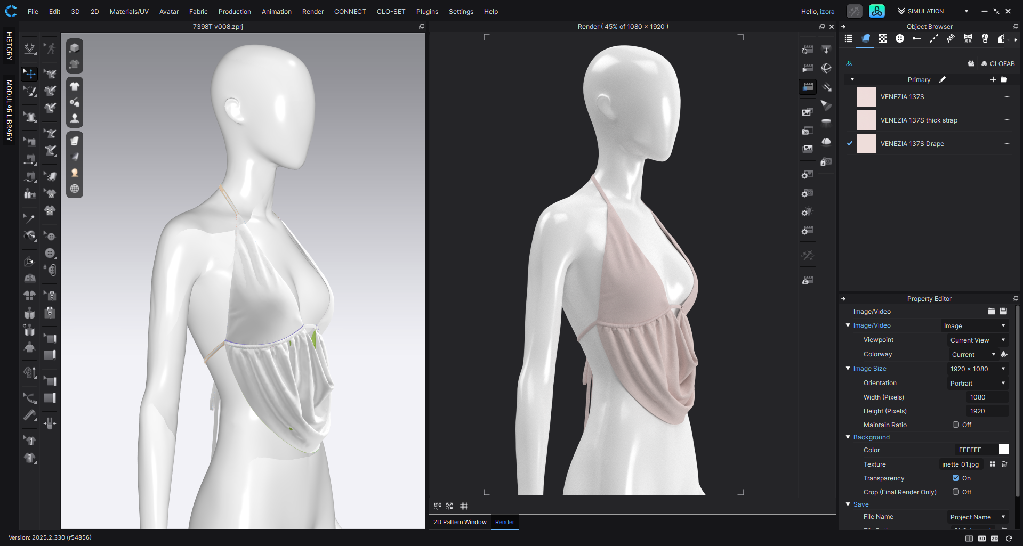This screenshot has width=1023, height=546.
Task: Toggle the checkmark of VENEZIA 137S Drape
Action: [850, 143]
